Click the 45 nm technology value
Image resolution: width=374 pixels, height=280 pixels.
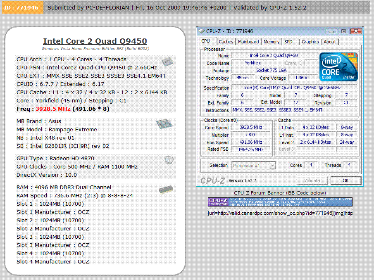click(x=243, y=78)
